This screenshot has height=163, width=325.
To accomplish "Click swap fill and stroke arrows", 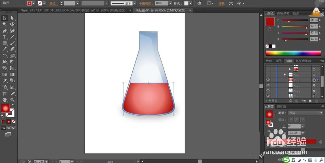I will (x=13, y=105).
